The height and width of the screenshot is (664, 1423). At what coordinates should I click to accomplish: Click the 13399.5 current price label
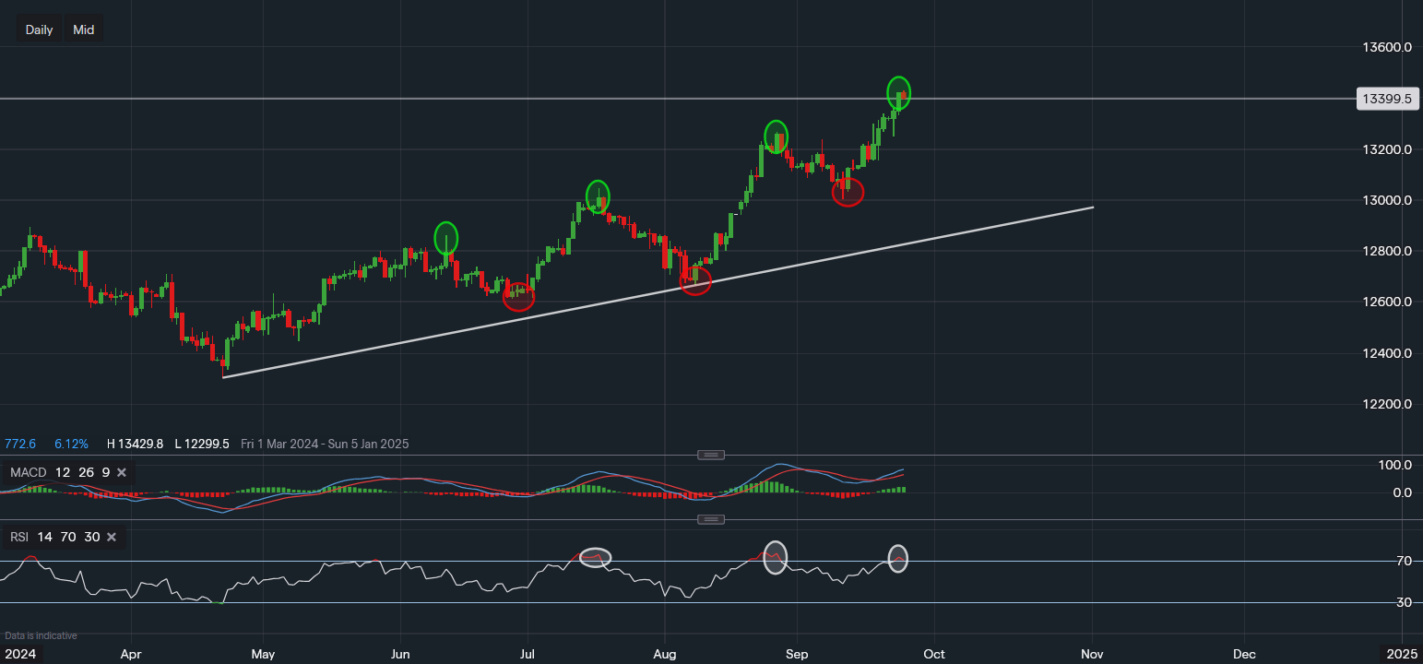coord(1386,99)
